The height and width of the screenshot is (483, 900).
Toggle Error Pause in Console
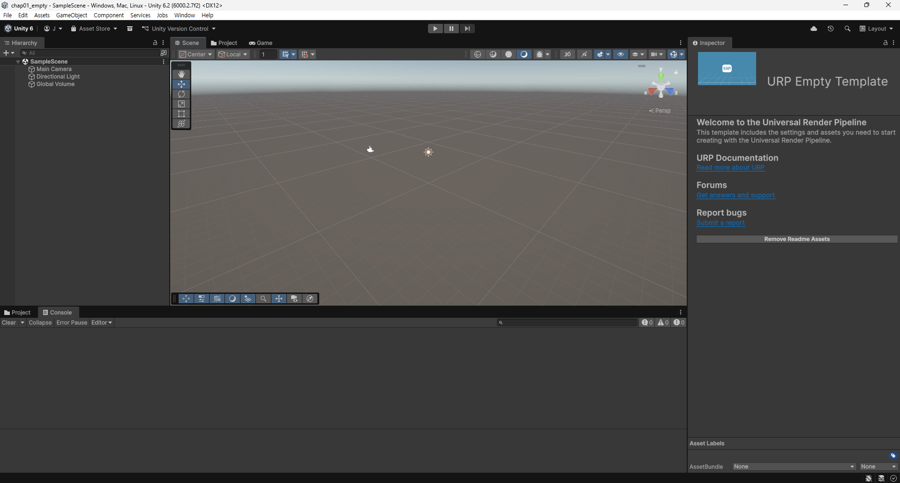tap(72, 322)
